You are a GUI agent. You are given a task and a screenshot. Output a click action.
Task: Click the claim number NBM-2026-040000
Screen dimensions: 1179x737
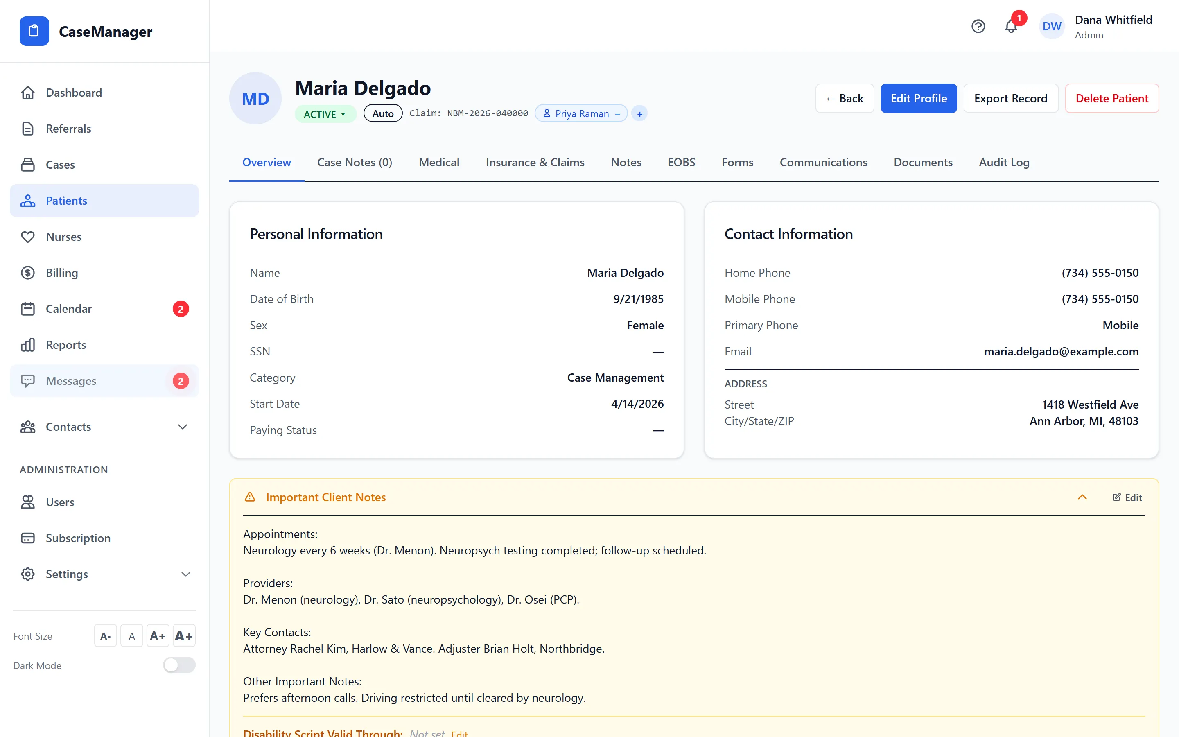click(487, 113)
